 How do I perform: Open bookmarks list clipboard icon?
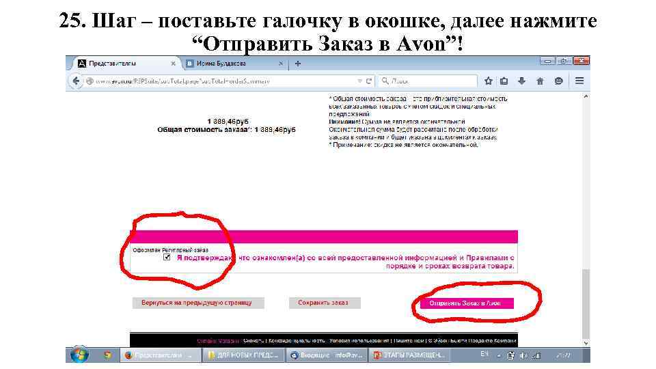[504, 81]
